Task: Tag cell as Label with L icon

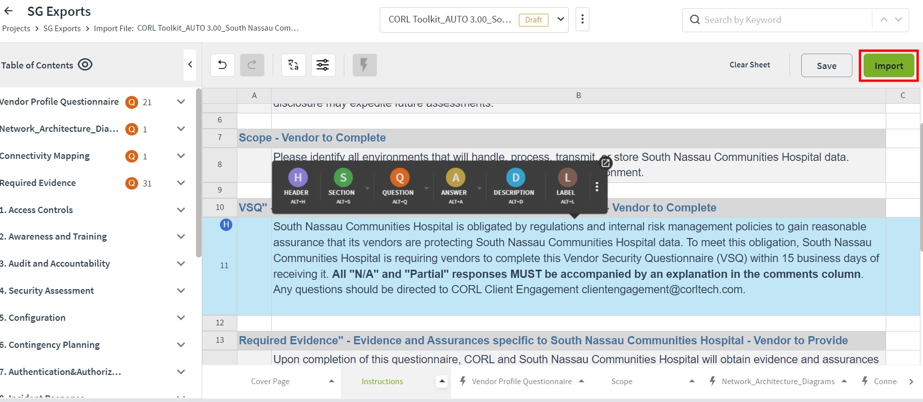Action: [567, 178]
